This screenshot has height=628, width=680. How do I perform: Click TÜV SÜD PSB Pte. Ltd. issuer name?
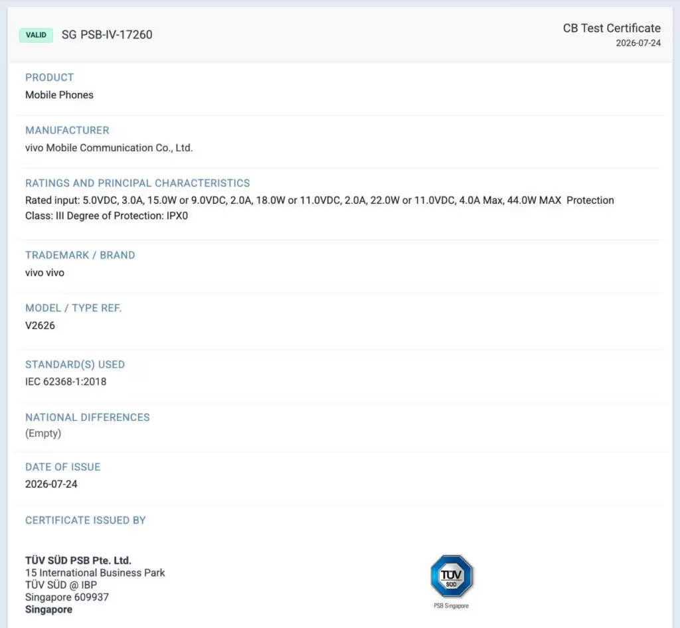[x=78, y=561]
